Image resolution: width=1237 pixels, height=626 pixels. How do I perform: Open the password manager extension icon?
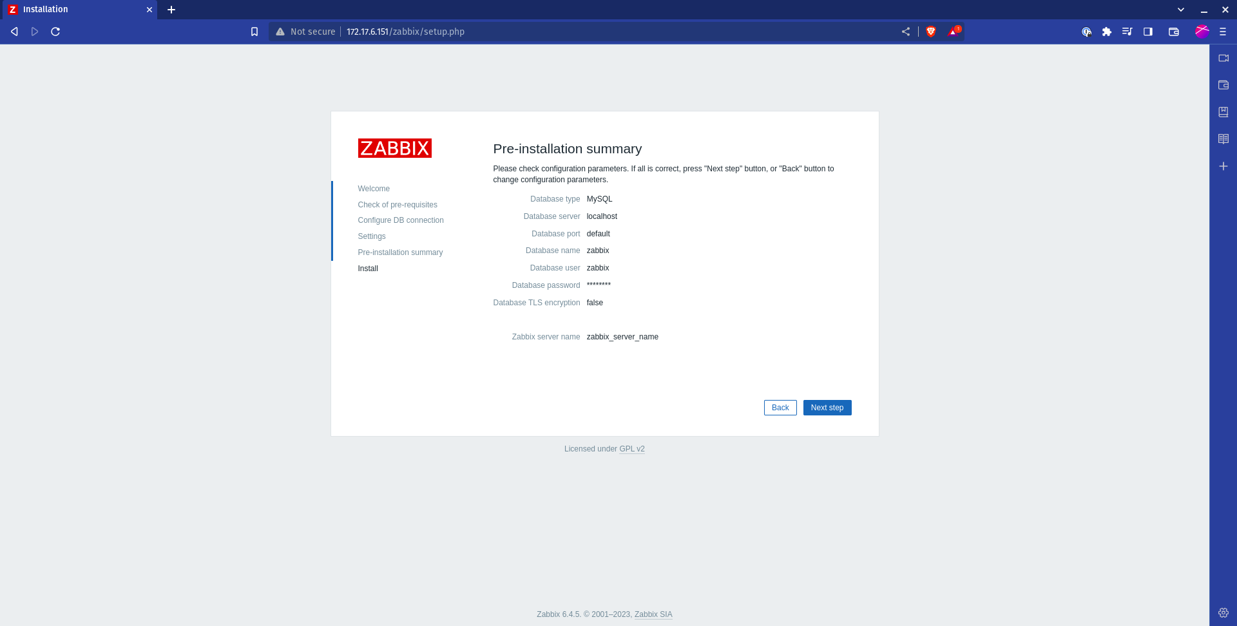tap(1086, 32)
